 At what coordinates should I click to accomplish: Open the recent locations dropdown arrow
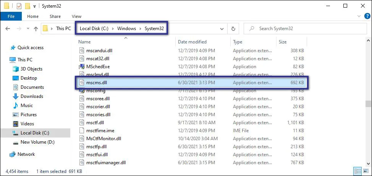(28, 29)
